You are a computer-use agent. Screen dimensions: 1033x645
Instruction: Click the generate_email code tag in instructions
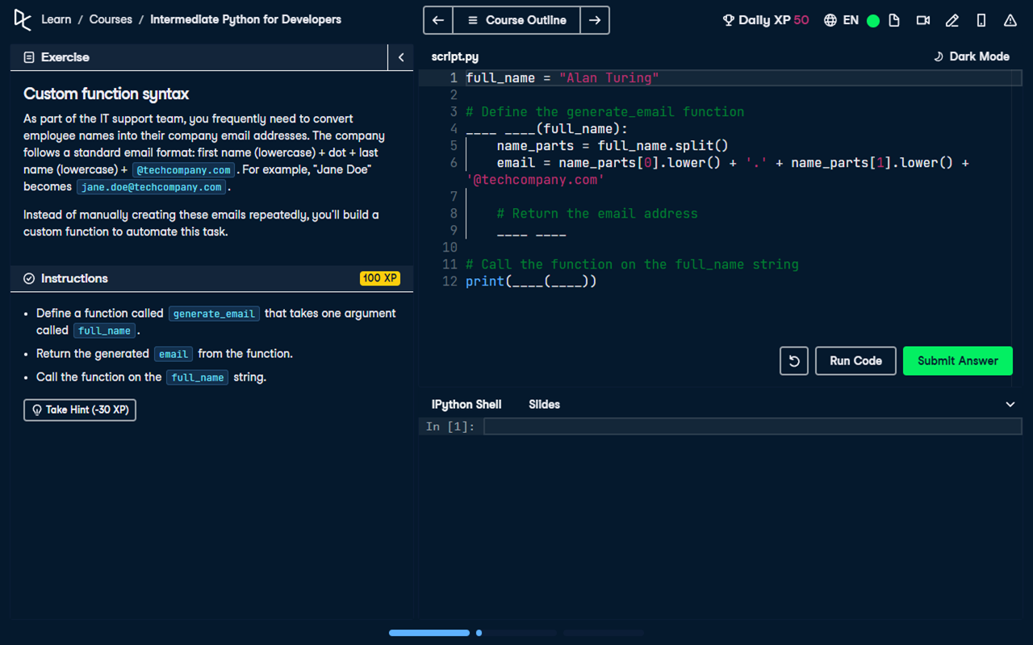point(214,314)
